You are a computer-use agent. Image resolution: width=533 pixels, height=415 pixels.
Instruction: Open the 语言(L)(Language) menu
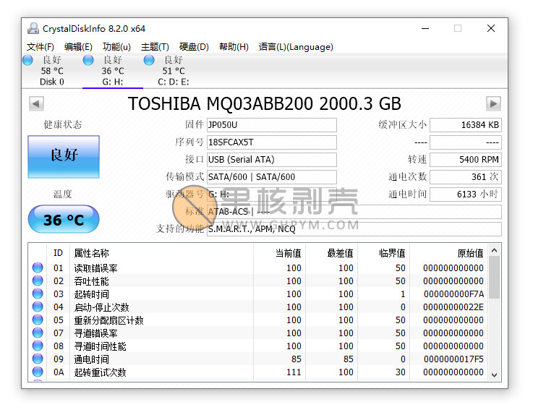(x=296, y=46)
